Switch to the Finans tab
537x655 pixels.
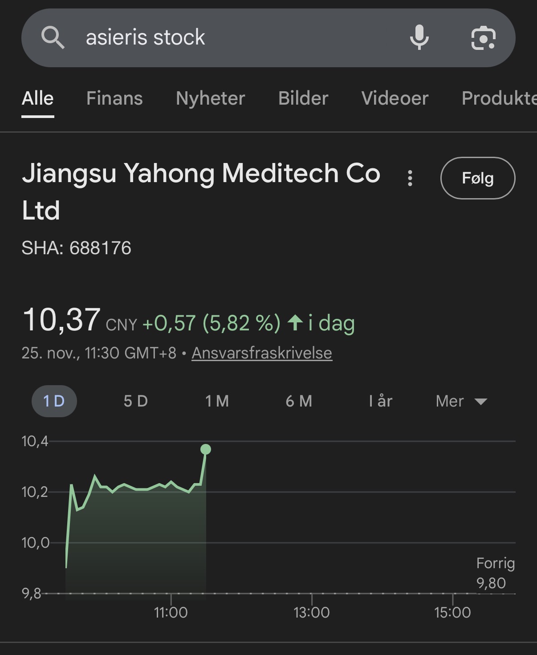(x=114, y=98)
